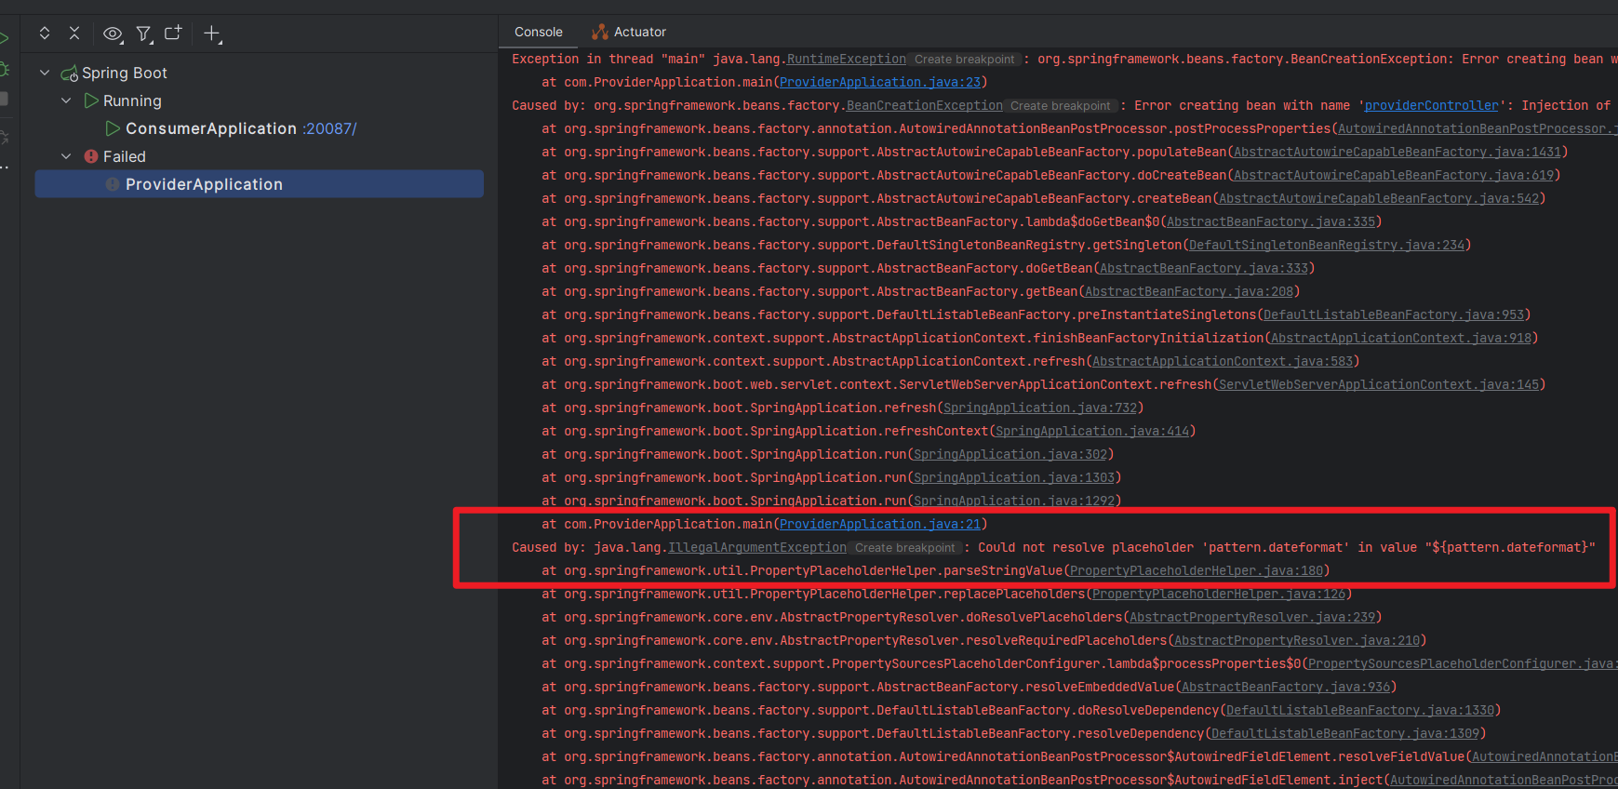This screenshot has width=1618, height=789.
Task: Open the View Options eye menu
Action: (x=113, y=33)
